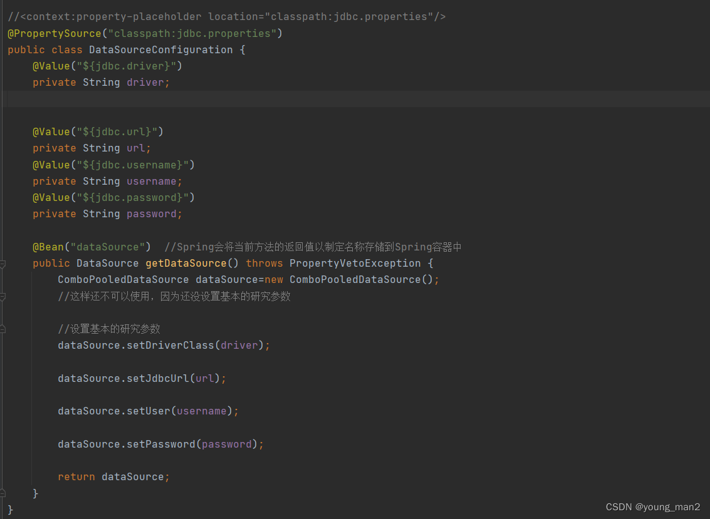Click the "${jdbc.url}" value string
Screen dimensions: 710x519
click(x=117, y=131)
